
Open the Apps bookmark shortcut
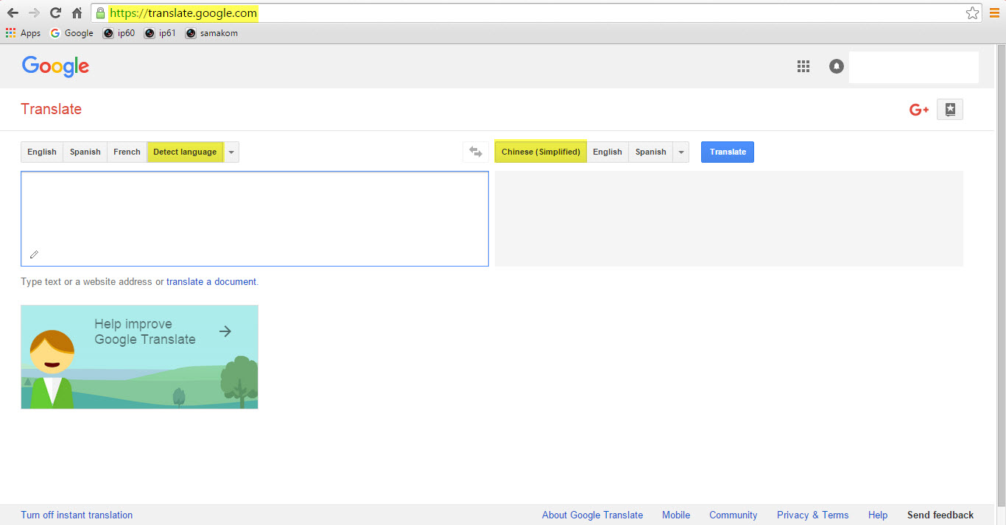point(23,33)
